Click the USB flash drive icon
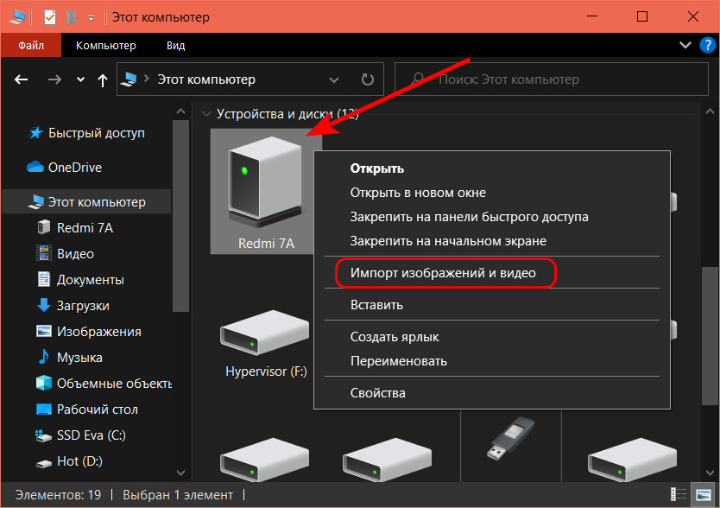This screenshot has width=720, height=508. 510,436
